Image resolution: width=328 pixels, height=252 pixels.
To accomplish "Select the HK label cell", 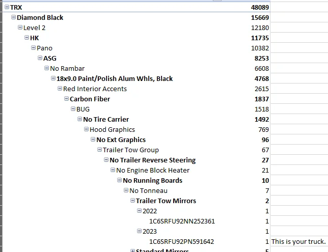I will (35, 38).
